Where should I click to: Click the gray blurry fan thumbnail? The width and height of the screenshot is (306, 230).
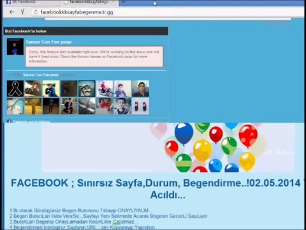[x=87, y=106]
